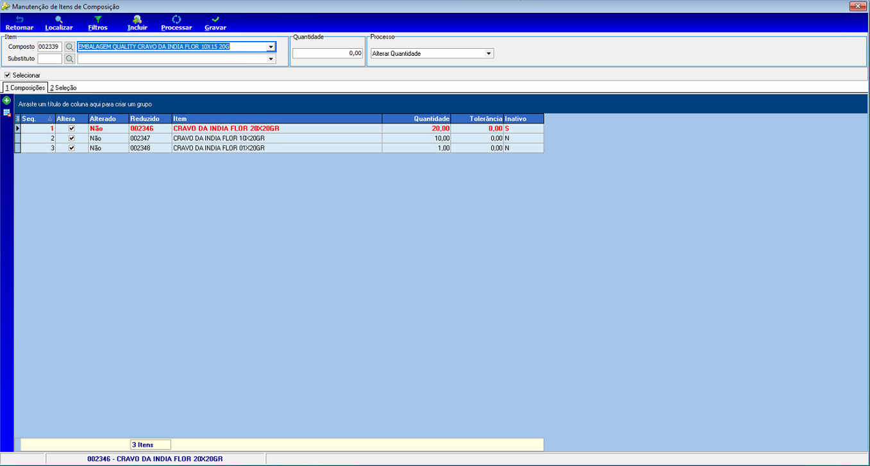Expand the Substituto item dropdown arrow
This screenshot has width=870, height=466.
point(271,59)
